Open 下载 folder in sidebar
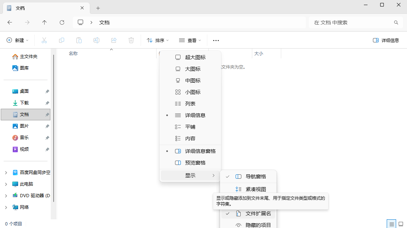 click(x=21, y=103)
